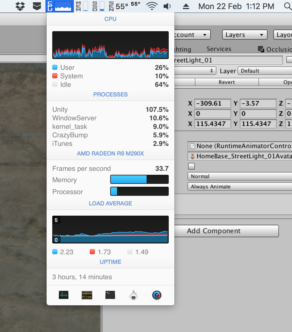Click the CPU usage history graph
Image resolution: width=292 pixels, height=332 pixels.
pyautogui.click(x=110, y=45)
